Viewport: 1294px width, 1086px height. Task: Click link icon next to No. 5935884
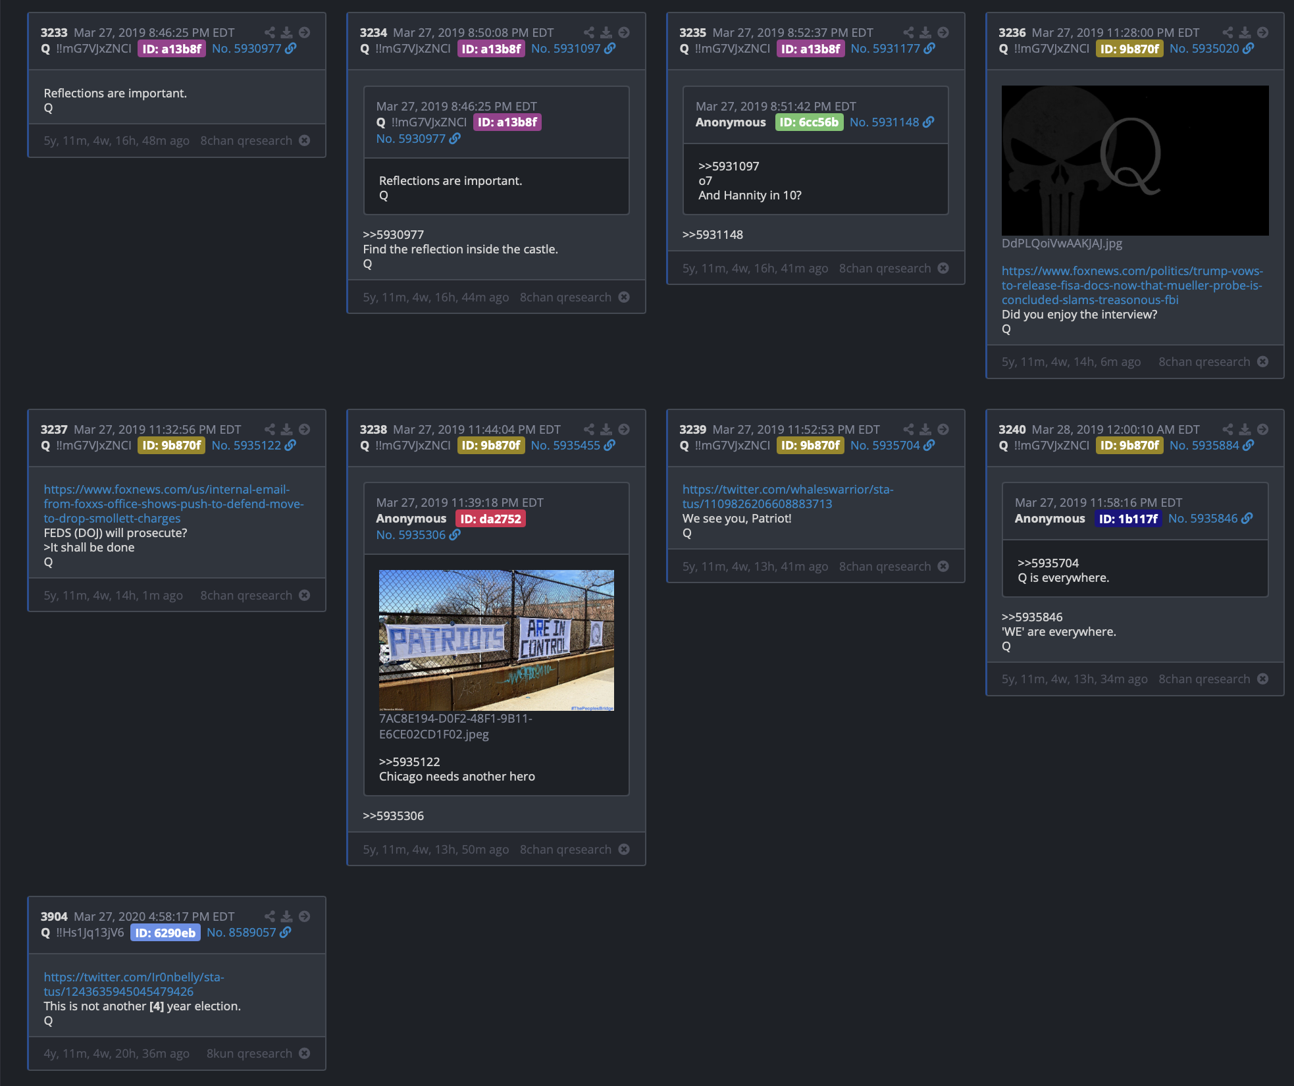pos(1248,446)
